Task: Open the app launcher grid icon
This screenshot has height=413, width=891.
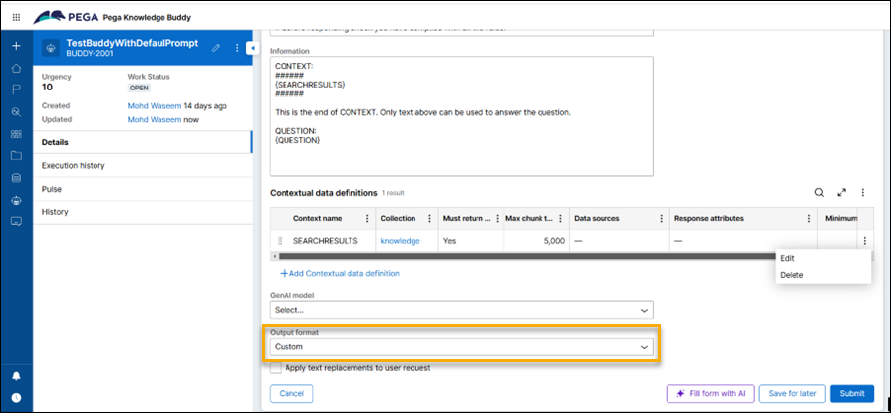Action: 16,17
